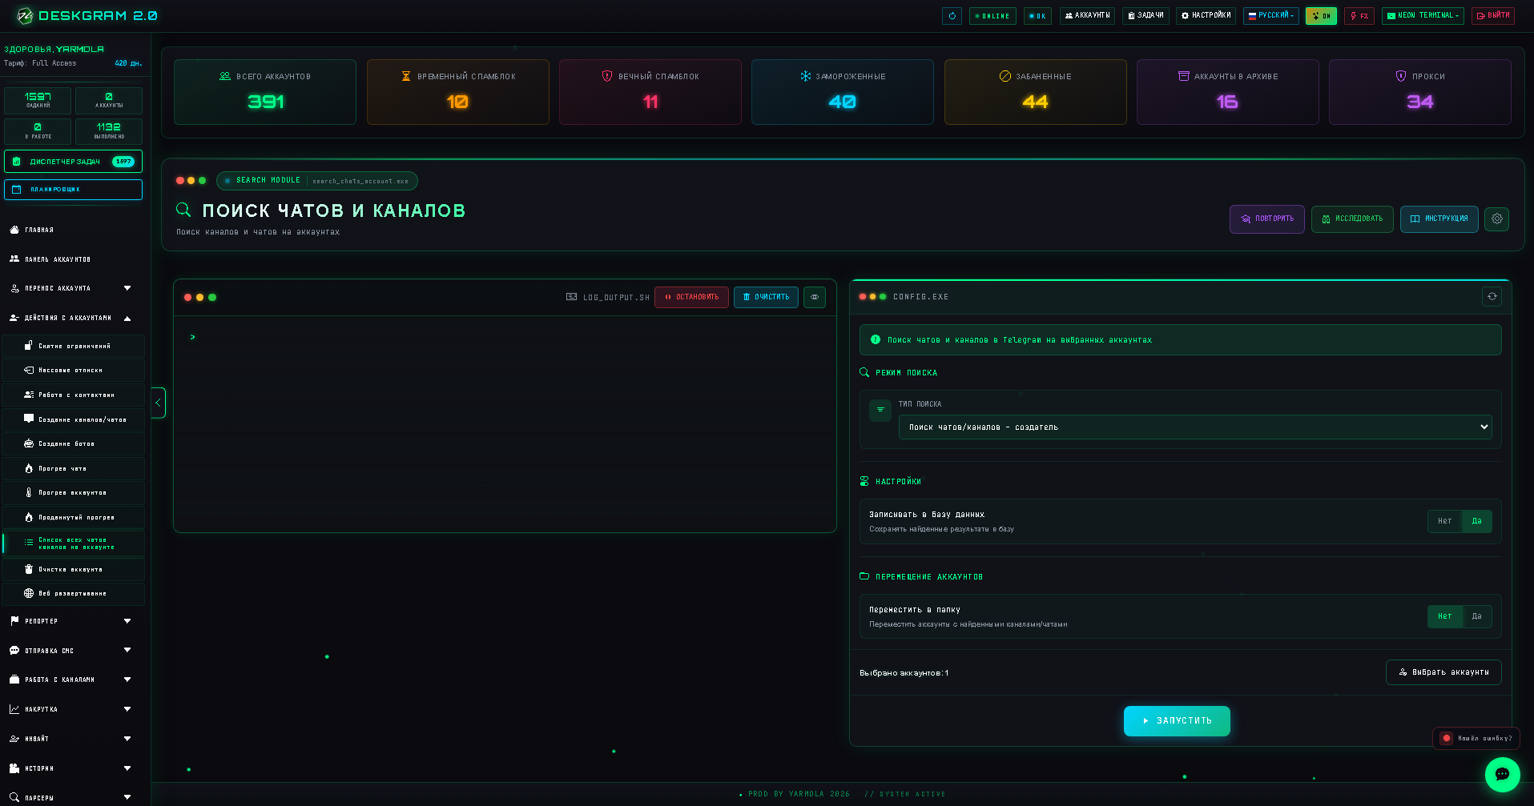
Task: Click the contacts icon for Работа с контактами
Action: [29, 395]
